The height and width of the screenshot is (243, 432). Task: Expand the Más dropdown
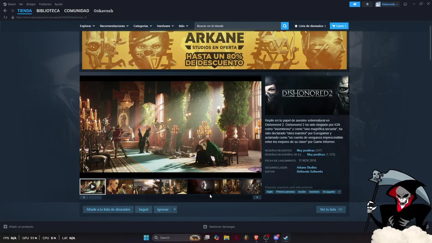point(184,26)
